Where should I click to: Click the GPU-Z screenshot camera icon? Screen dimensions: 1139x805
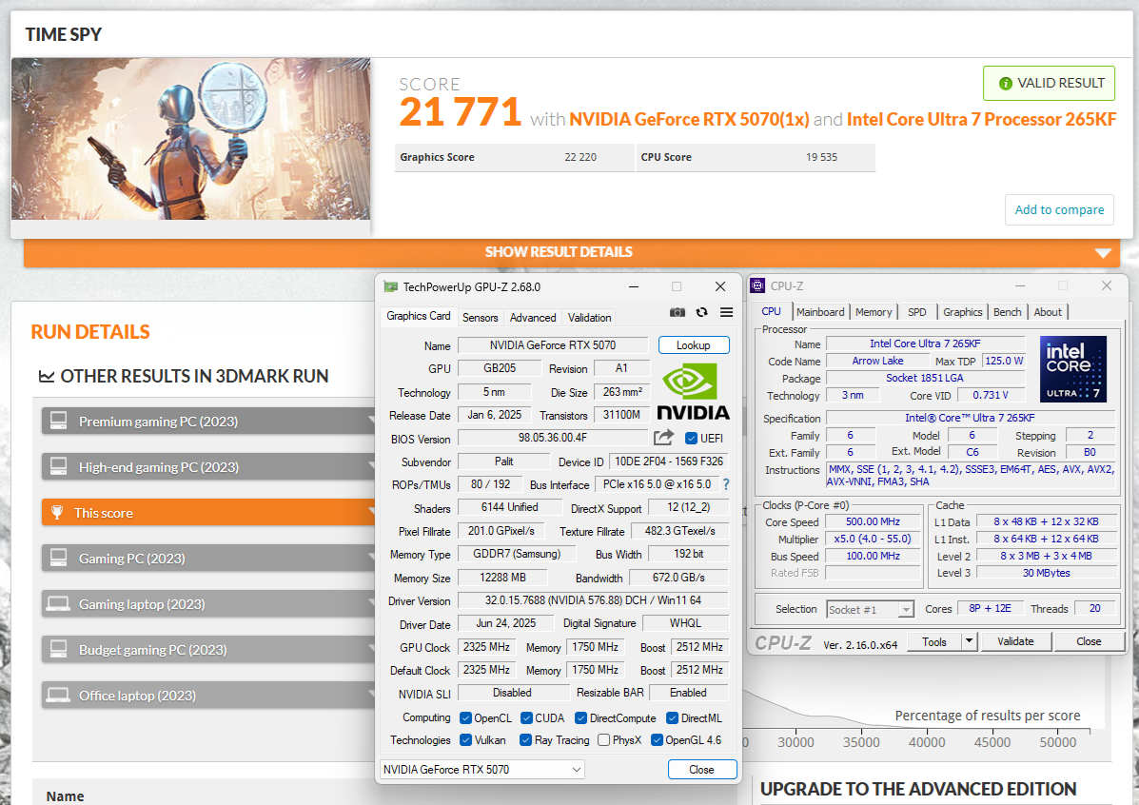(x=677, y=312)
